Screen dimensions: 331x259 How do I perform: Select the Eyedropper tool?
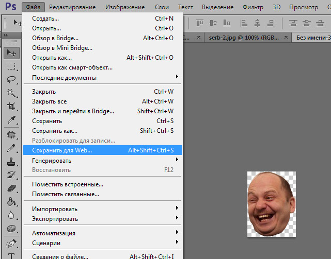pos(11,119)
